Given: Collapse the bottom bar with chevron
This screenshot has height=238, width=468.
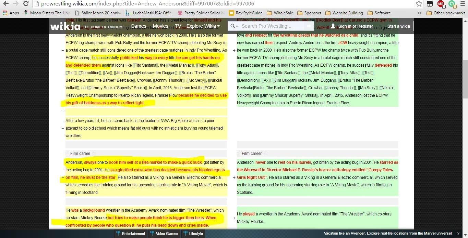Looking at the screenshot, I should point(458,234).
